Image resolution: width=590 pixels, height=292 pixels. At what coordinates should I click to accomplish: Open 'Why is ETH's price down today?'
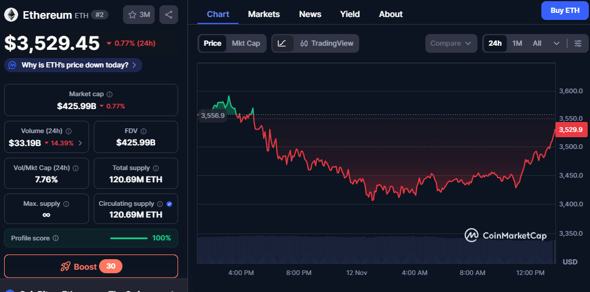click(x=73, y=65)
